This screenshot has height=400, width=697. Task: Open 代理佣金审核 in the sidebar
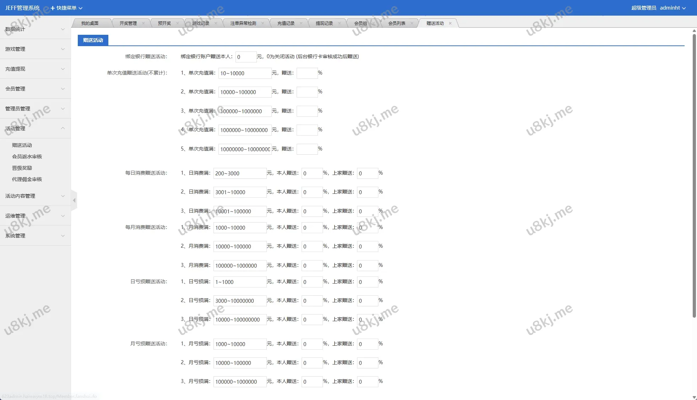(x=27, y=179)
